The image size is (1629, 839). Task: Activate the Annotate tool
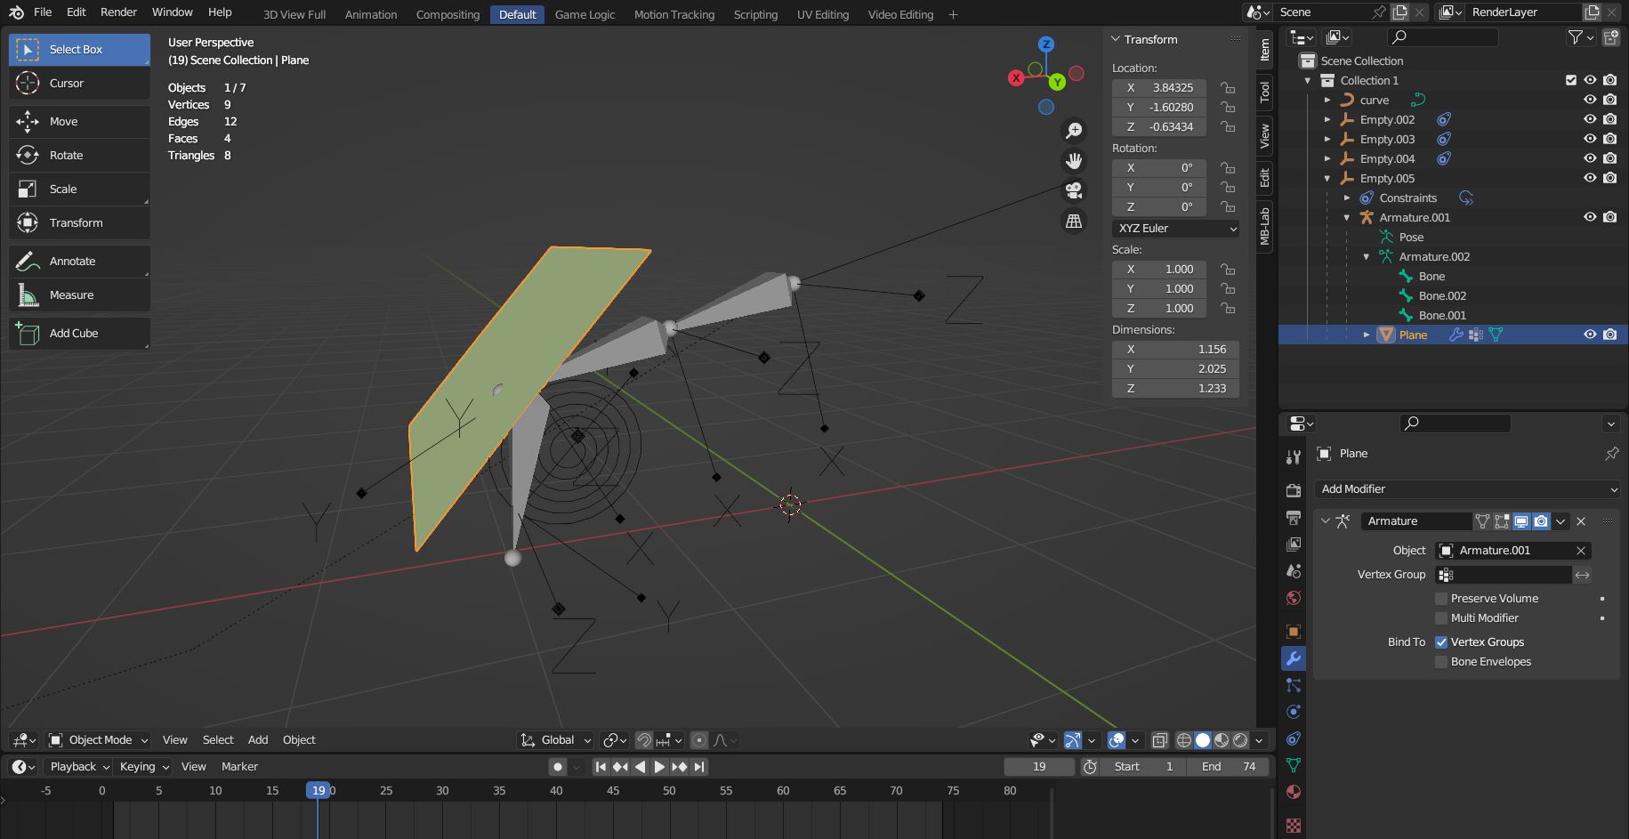(x=79, y=261)
